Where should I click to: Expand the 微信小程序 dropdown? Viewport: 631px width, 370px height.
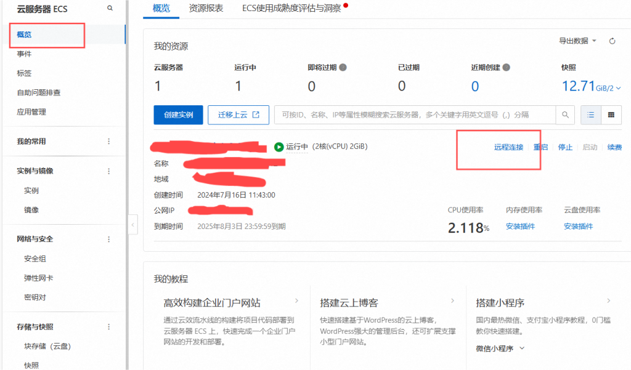(522, 348)
